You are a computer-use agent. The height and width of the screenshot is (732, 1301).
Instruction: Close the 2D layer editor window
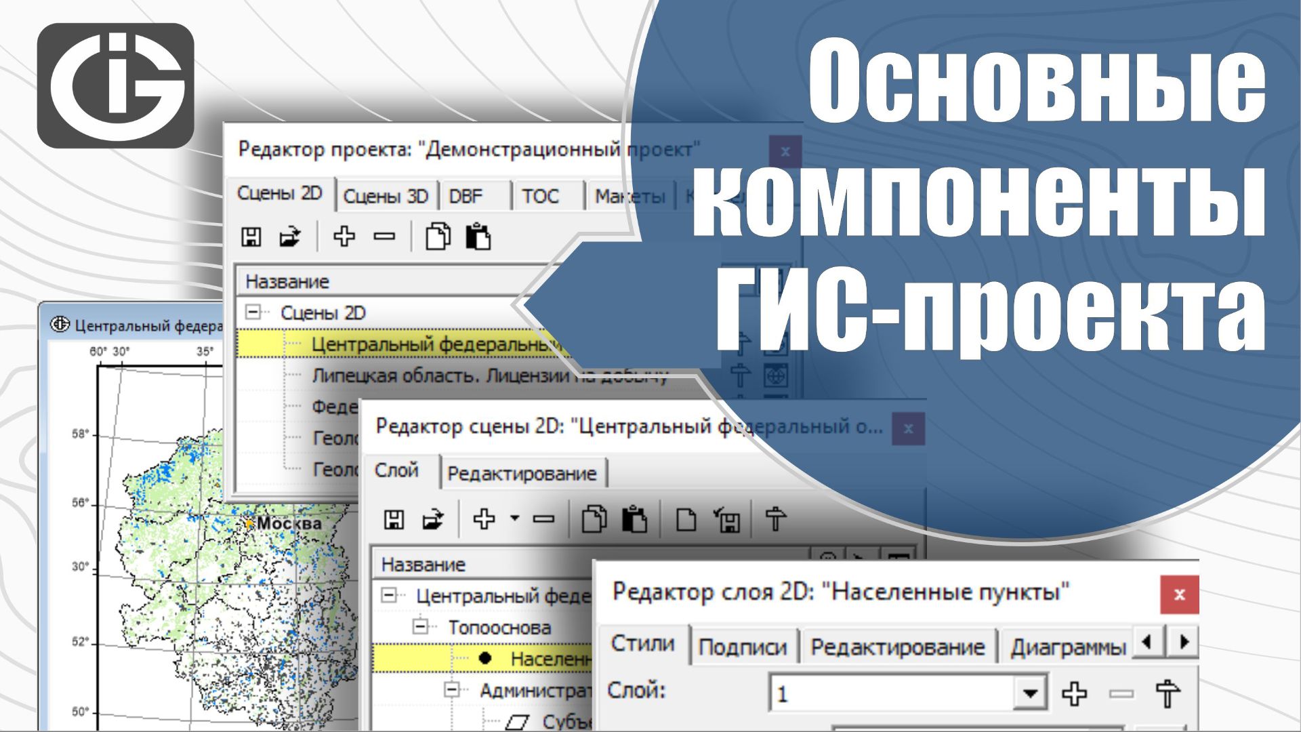(1180, 594)
